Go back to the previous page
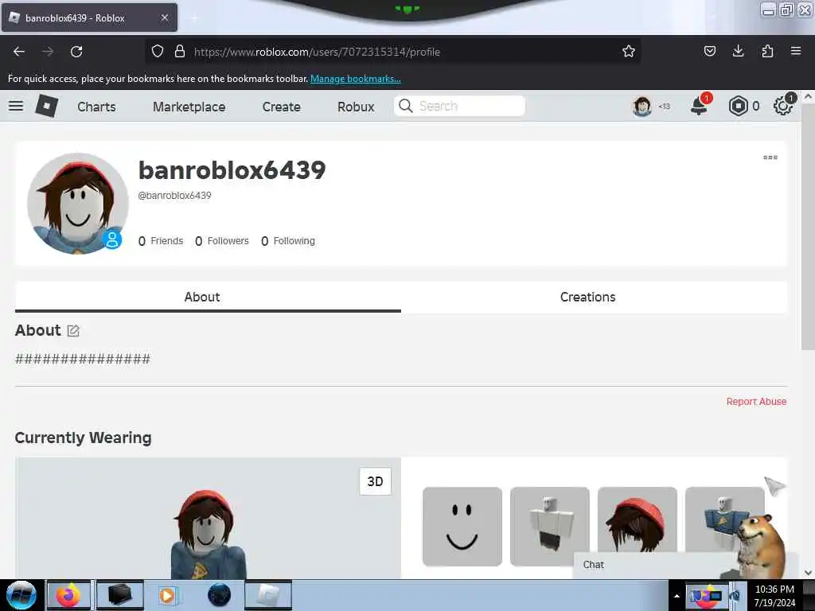This screenshot has width=815, height=611. 19,52
